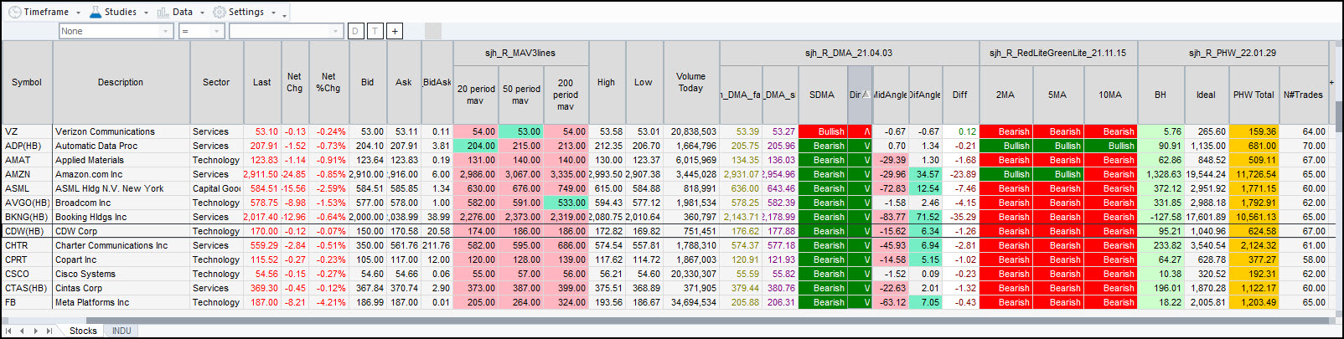Open the Data dropdown arrow
1344x339 pixels.
click(x=202, y=13)
